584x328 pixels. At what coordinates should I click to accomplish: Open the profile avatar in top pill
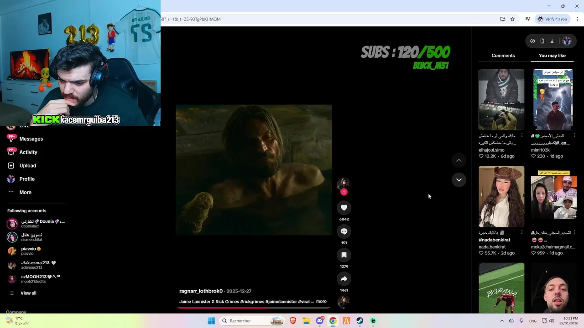(567, 41)
